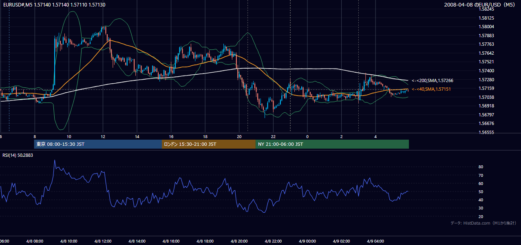Viewport: 521px width, 245px height.
Task: Click price axis value 1.56676
Action: (486, 123)
